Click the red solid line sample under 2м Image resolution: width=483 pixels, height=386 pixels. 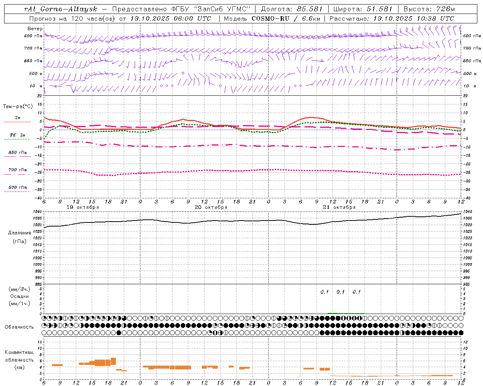tap(17, 122)
